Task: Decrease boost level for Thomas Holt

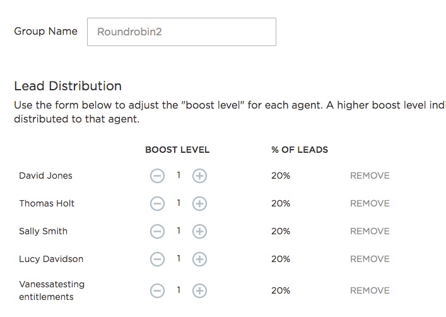Action: [x=158, y=203]
